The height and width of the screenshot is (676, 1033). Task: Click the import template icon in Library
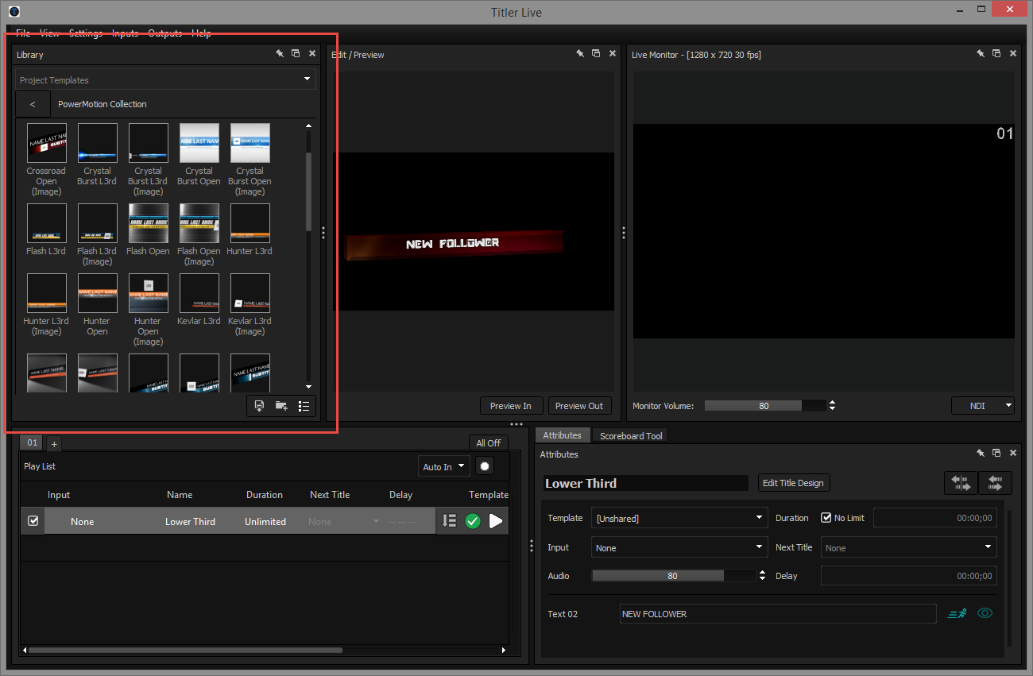pos(259,406)
